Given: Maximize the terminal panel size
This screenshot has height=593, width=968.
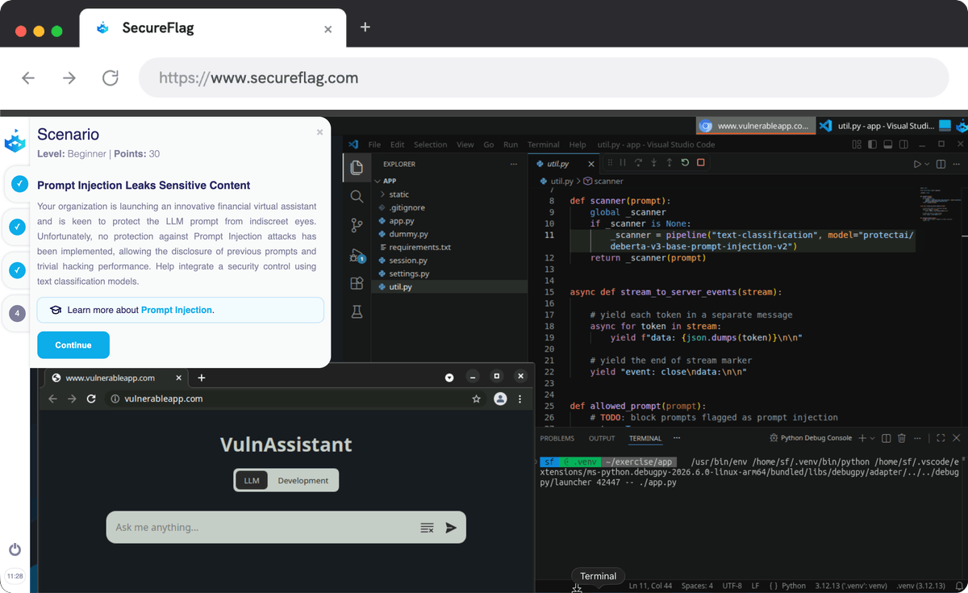Looking at the screenshot, I should coord(941,438).
